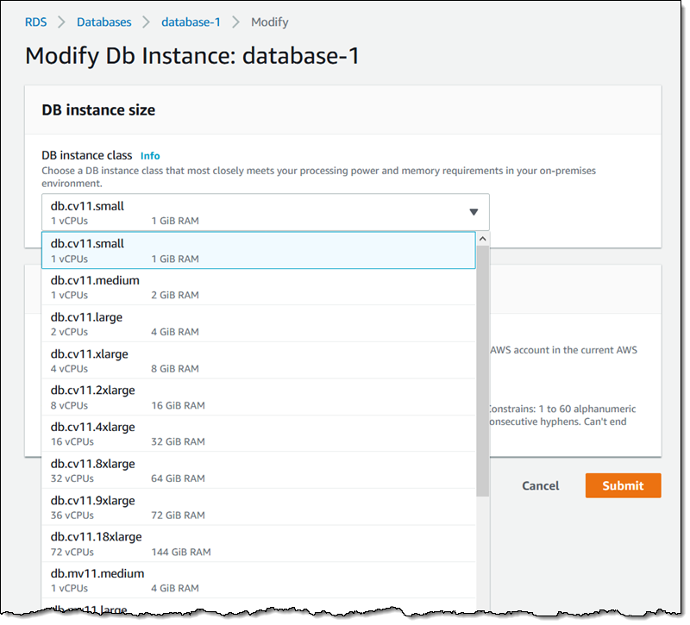
Task: Select db.cv11.small option in list
Action: [x=259, y=251]
